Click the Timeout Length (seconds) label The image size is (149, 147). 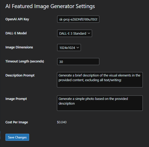[x=25, y=61]
